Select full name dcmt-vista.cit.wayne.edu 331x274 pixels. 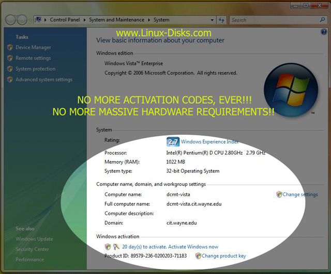pos(194,204)
